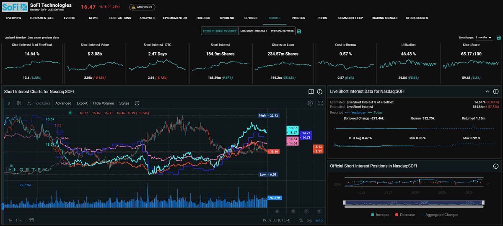503x226 pixels.
Task: Open the ANALYSTS tab
Action: tap(147, 18)
